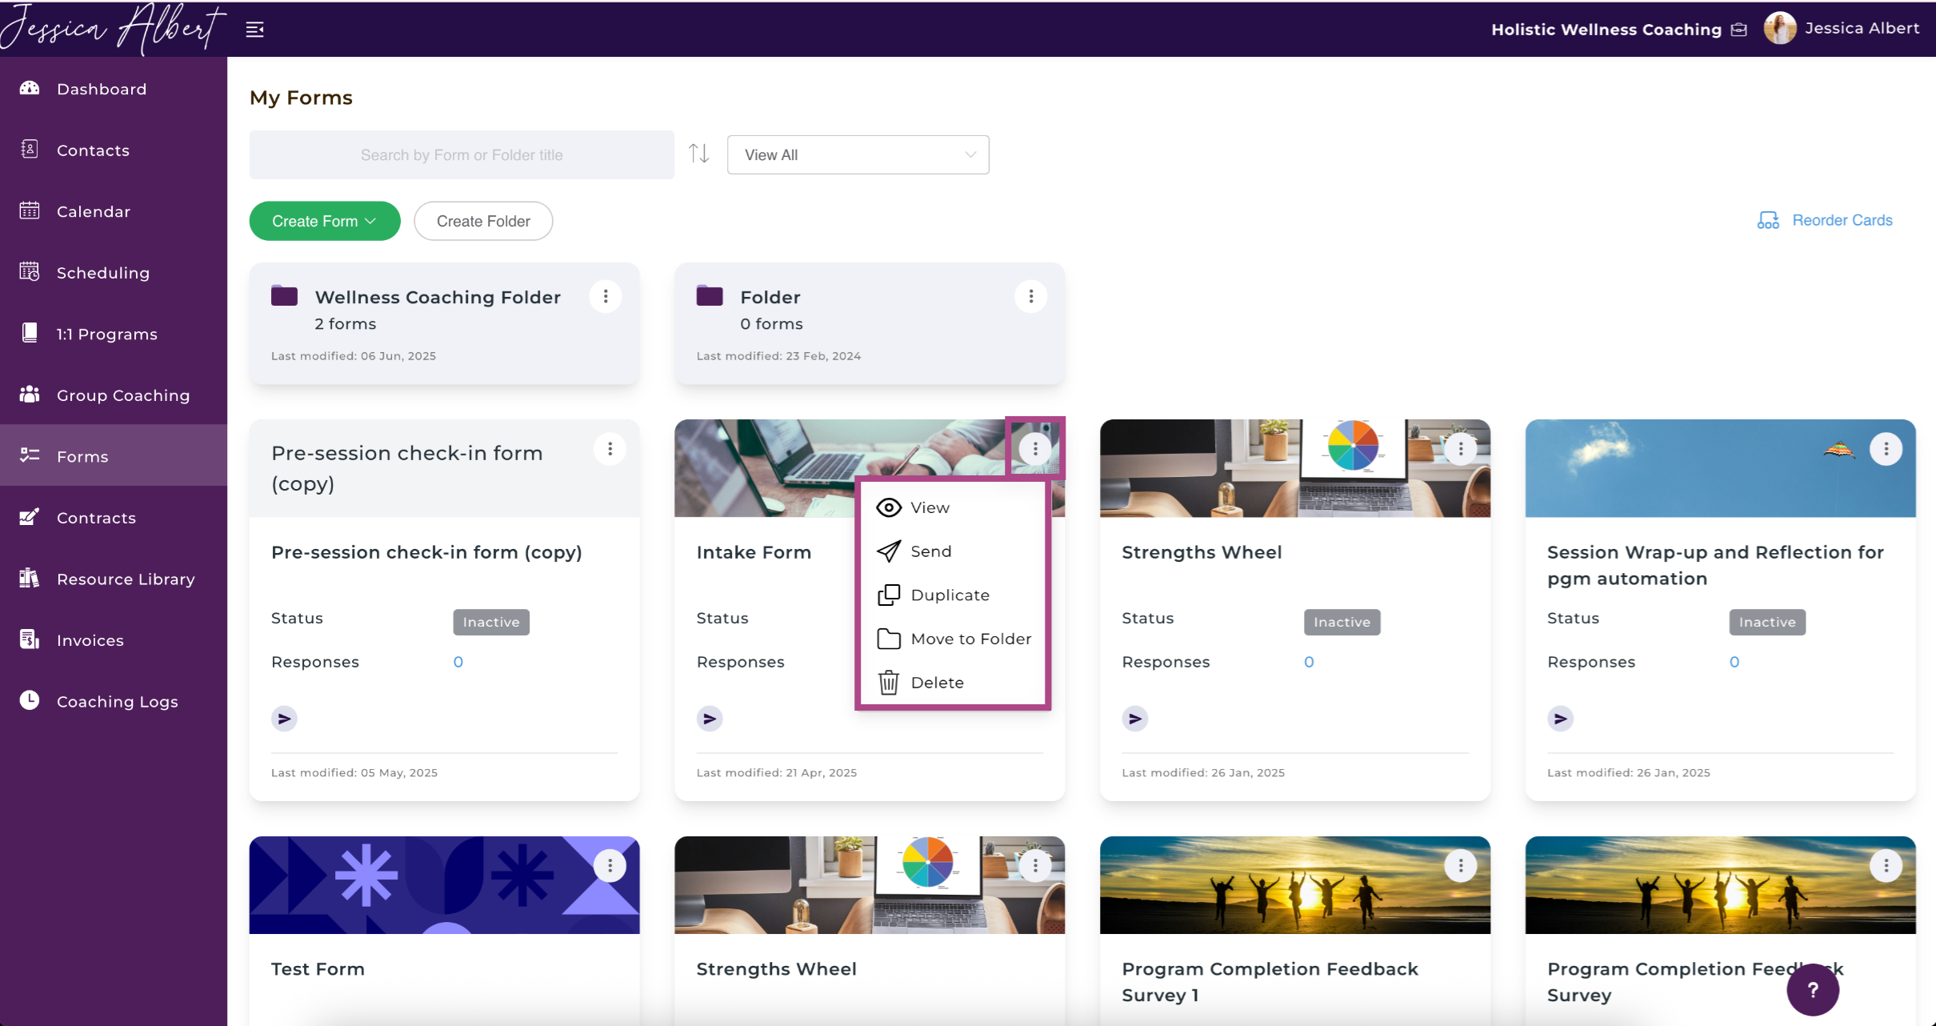Open the Test Form title
This screenshot has height=1026, width=1936.
(318, 969)
